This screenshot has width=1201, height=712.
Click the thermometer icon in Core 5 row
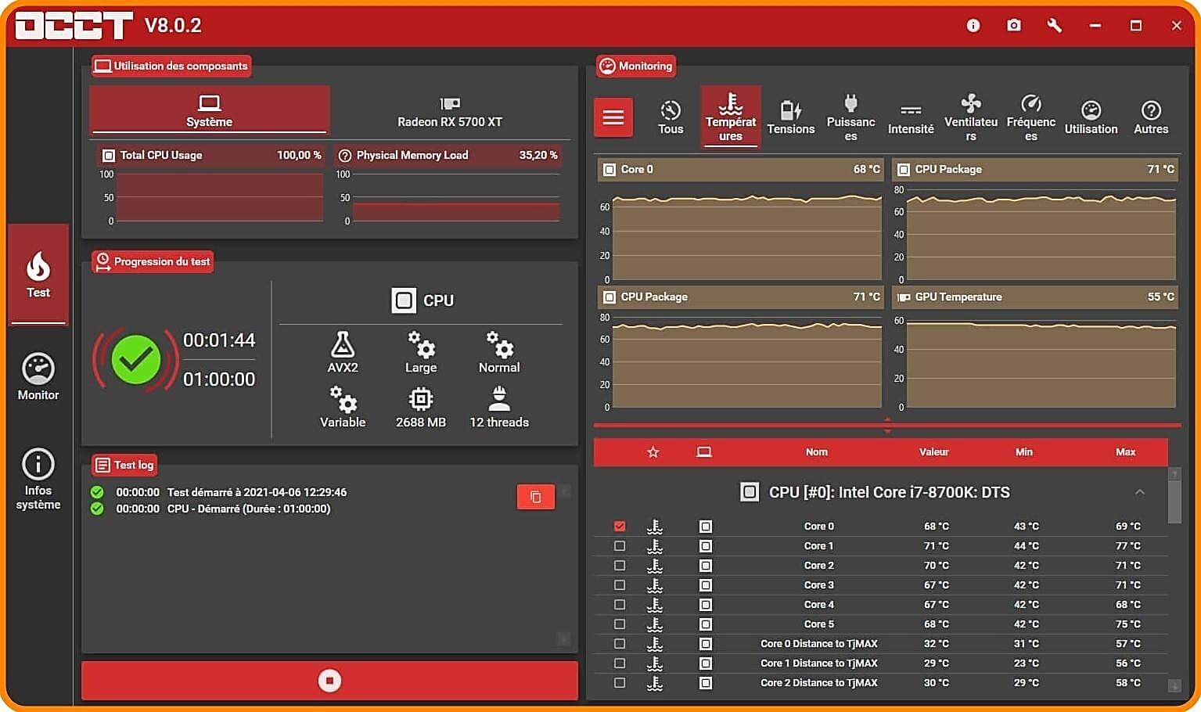click(x=655, y=624)
